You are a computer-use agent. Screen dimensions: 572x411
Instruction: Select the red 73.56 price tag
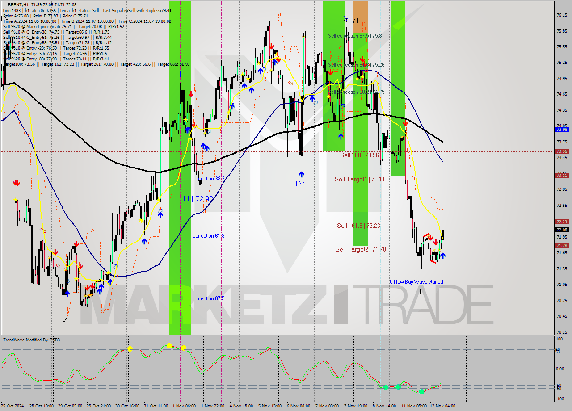coord(562,151)
